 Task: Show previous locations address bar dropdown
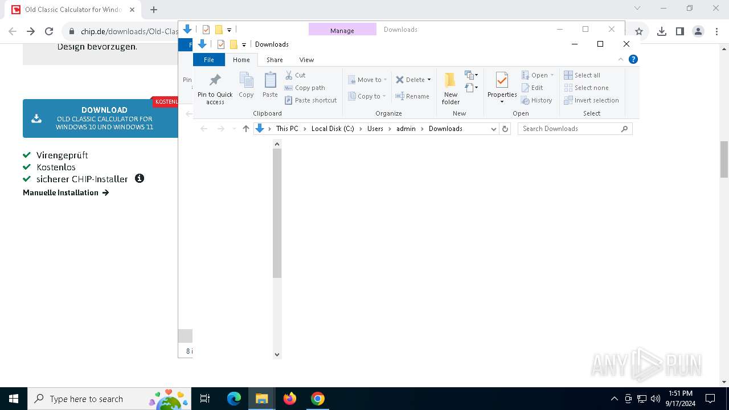pyautogui.click(x=494, y=129)
